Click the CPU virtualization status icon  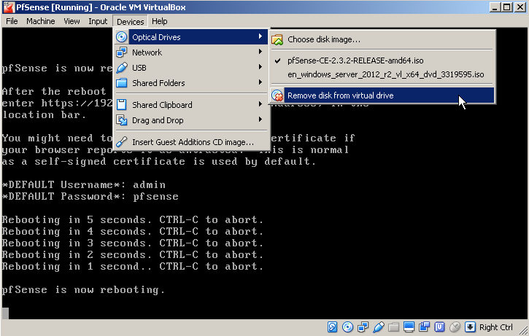(439, 327)
